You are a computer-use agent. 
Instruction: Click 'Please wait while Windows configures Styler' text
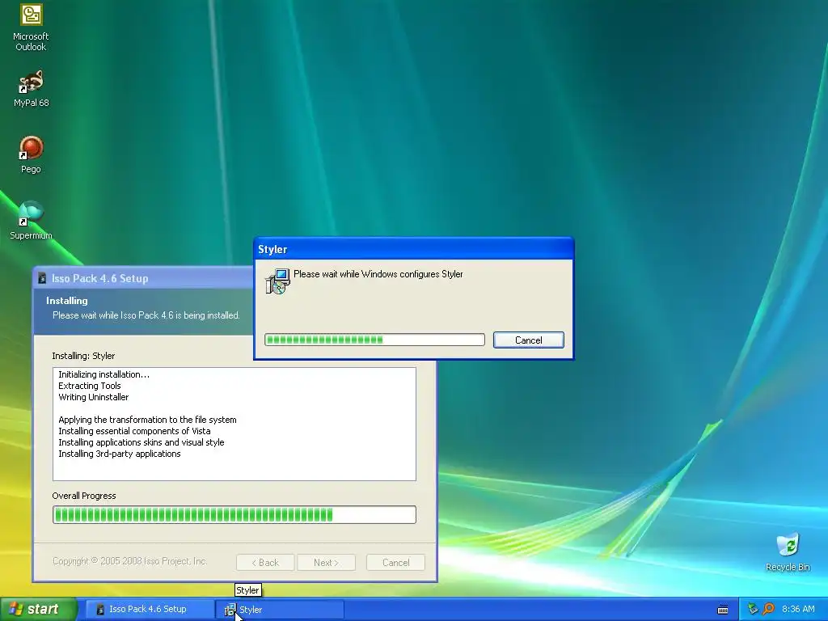[x=378, y=274]
